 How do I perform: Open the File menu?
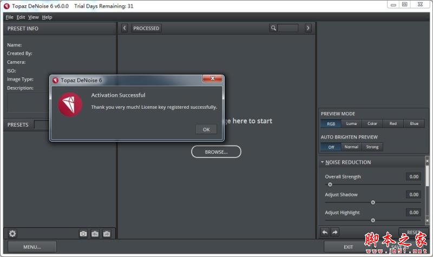(9, 17)
